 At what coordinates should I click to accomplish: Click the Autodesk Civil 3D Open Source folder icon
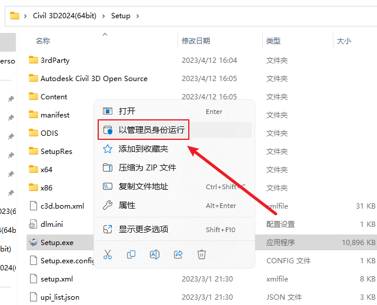pos(33,78)
